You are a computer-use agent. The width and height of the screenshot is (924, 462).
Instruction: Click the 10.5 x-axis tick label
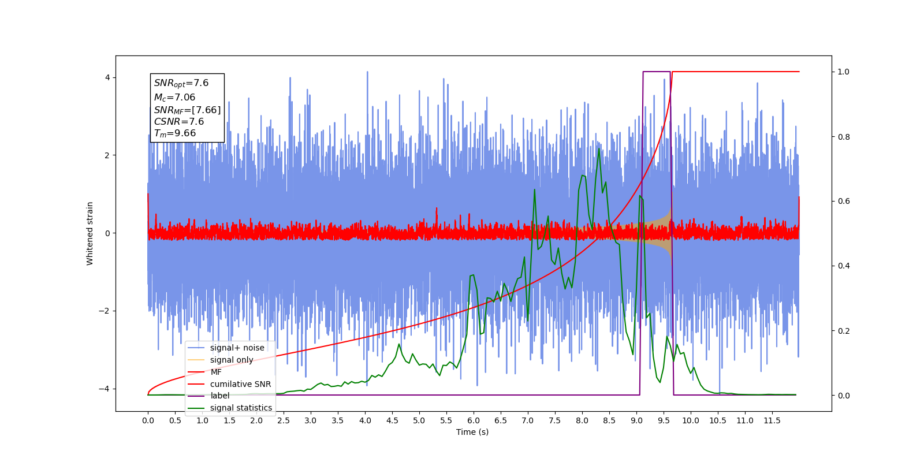718,420
